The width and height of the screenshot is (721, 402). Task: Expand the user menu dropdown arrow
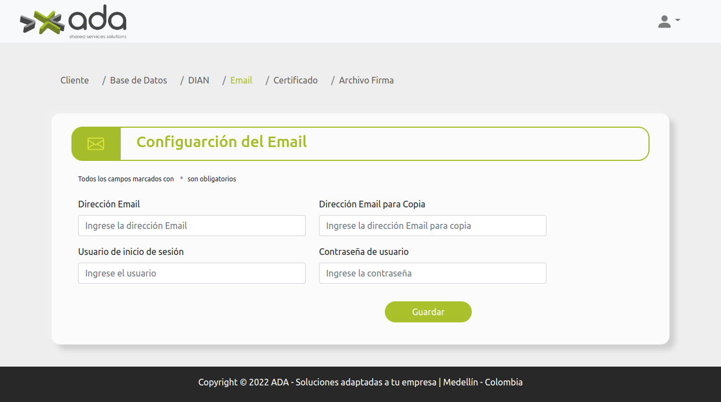(678, 20)
